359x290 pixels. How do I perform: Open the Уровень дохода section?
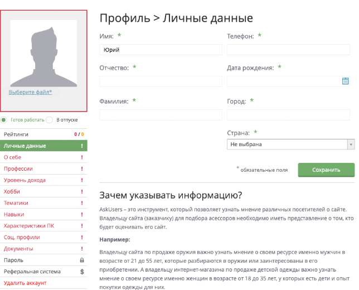25,180
